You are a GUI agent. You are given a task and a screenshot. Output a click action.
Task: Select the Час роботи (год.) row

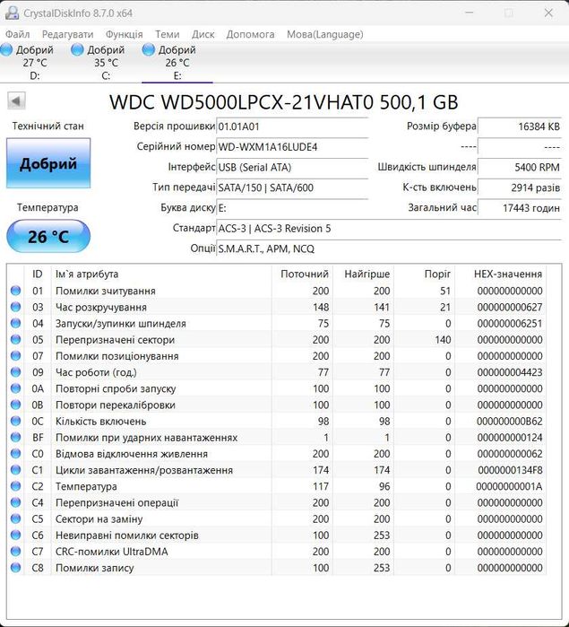(x=277, y=372)
